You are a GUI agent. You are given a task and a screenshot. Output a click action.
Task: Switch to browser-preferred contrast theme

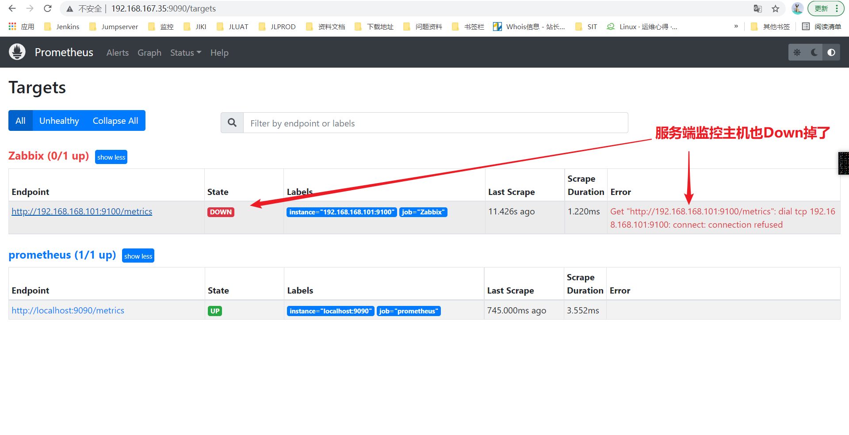[x=831, y=52]
